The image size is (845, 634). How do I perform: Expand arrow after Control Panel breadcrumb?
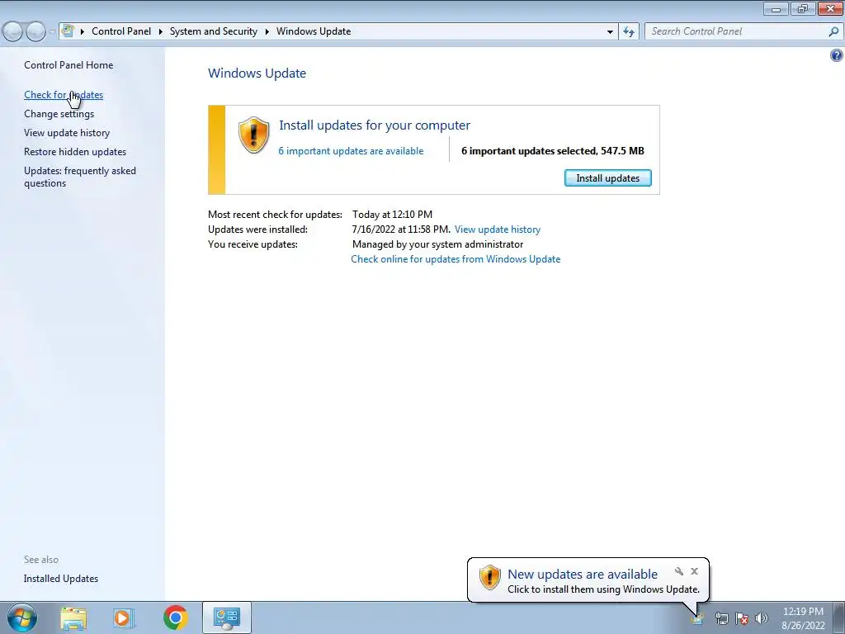161,32
